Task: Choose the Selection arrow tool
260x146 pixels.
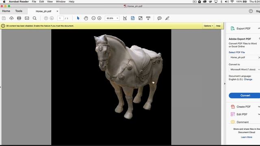Action: pyautogui.click(x=78, y=18)
